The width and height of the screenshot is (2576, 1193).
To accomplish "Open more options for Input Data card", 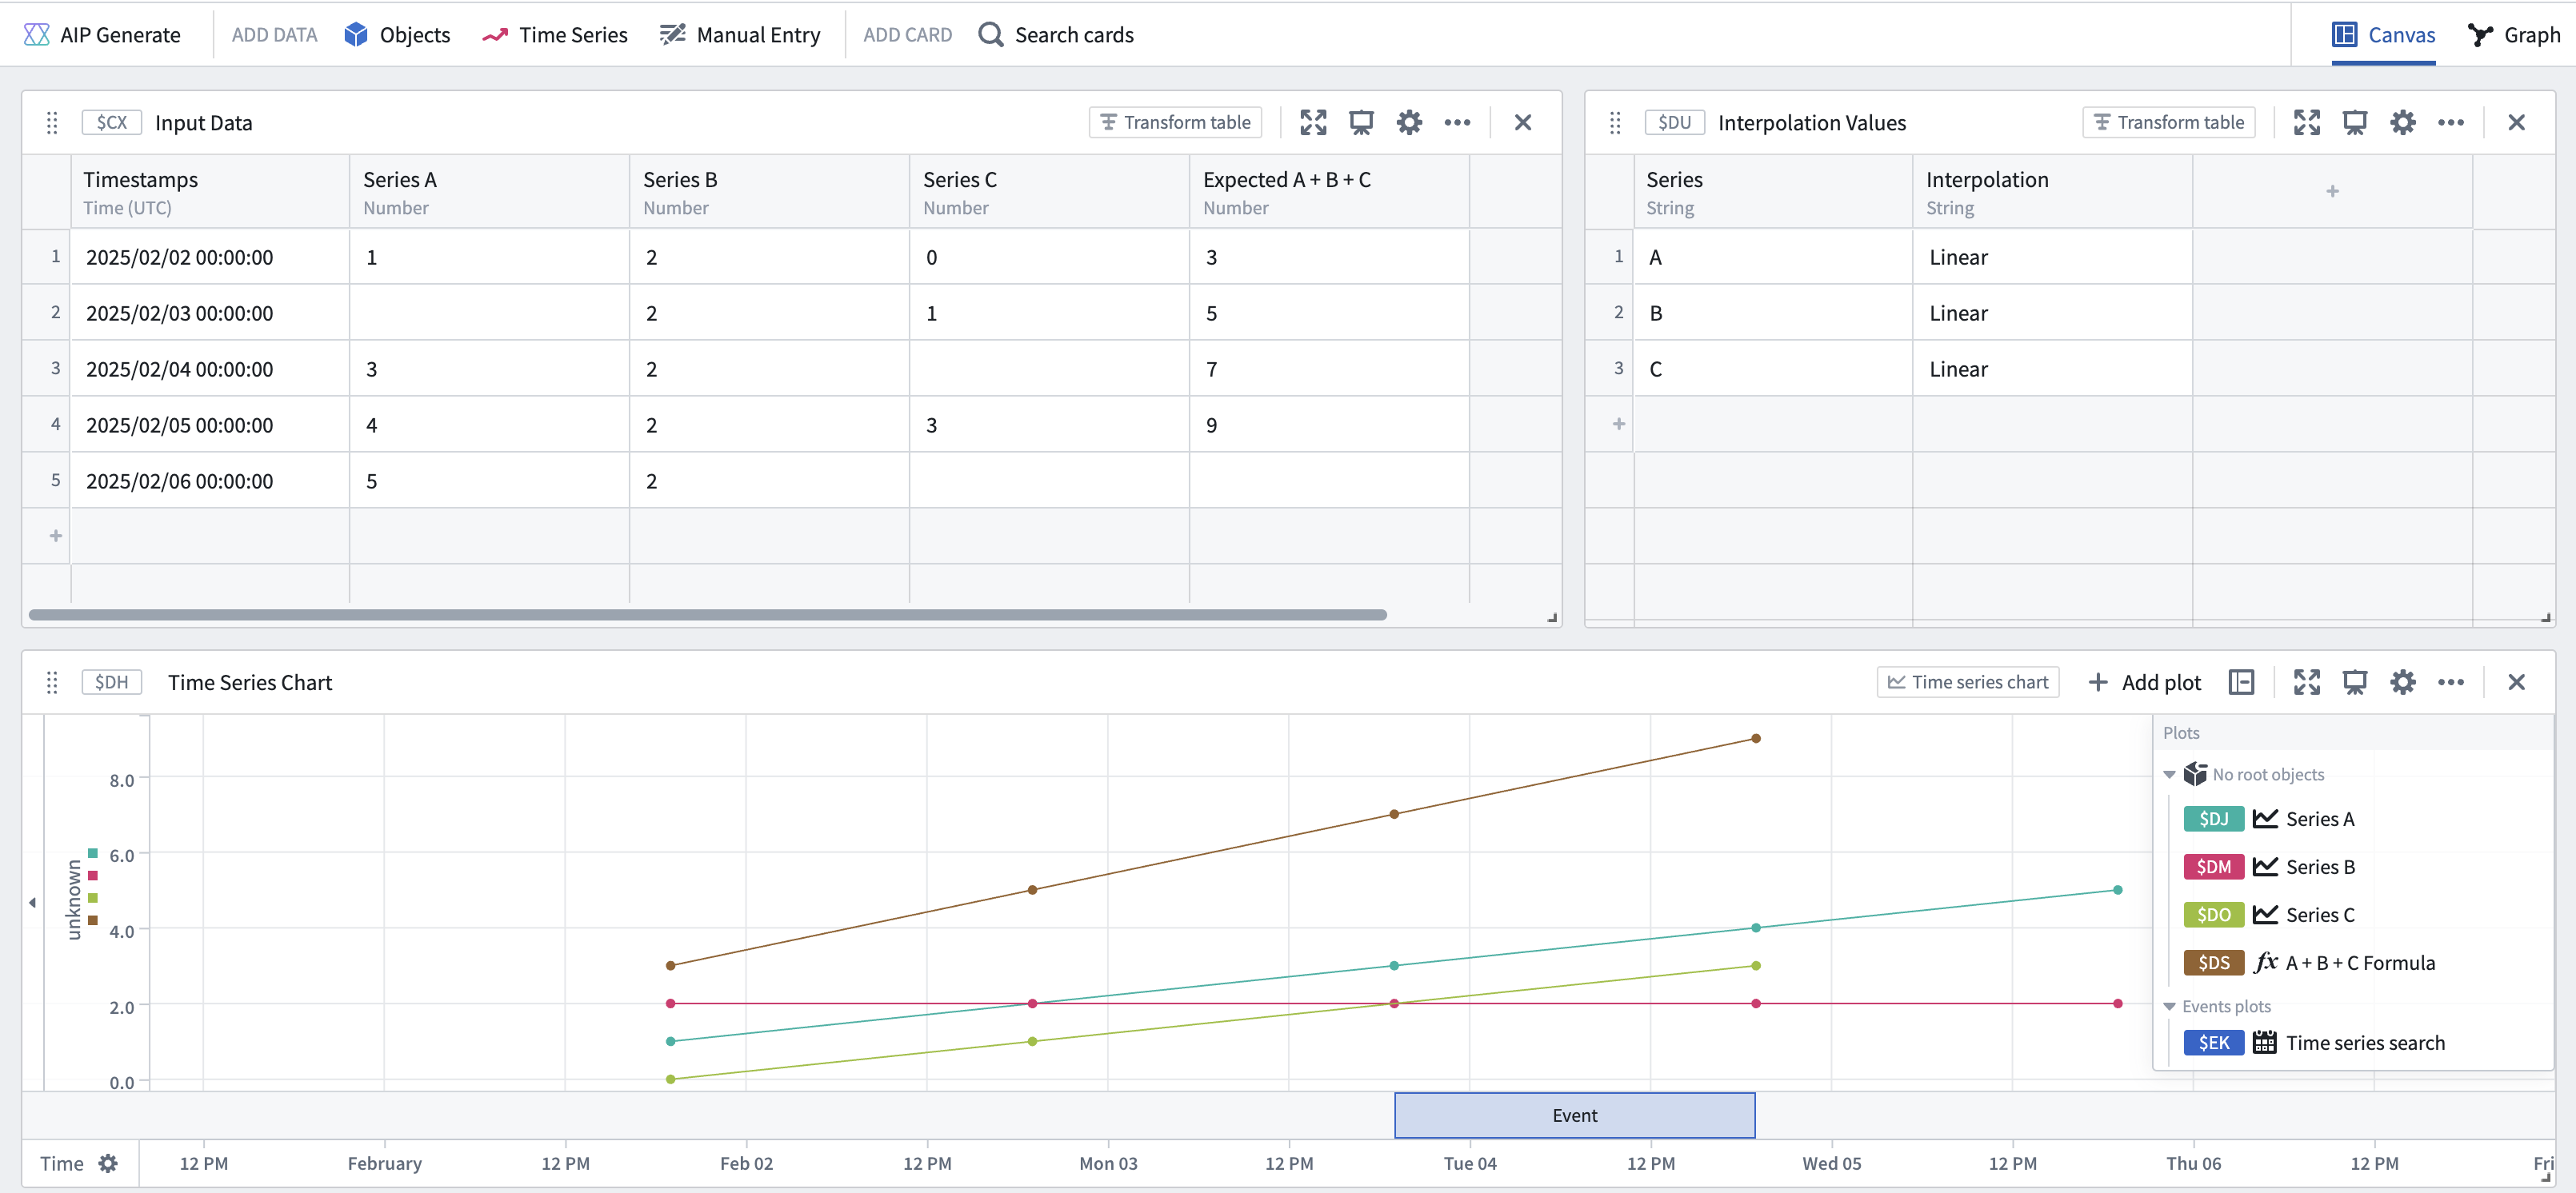I will pos(1457,122).
